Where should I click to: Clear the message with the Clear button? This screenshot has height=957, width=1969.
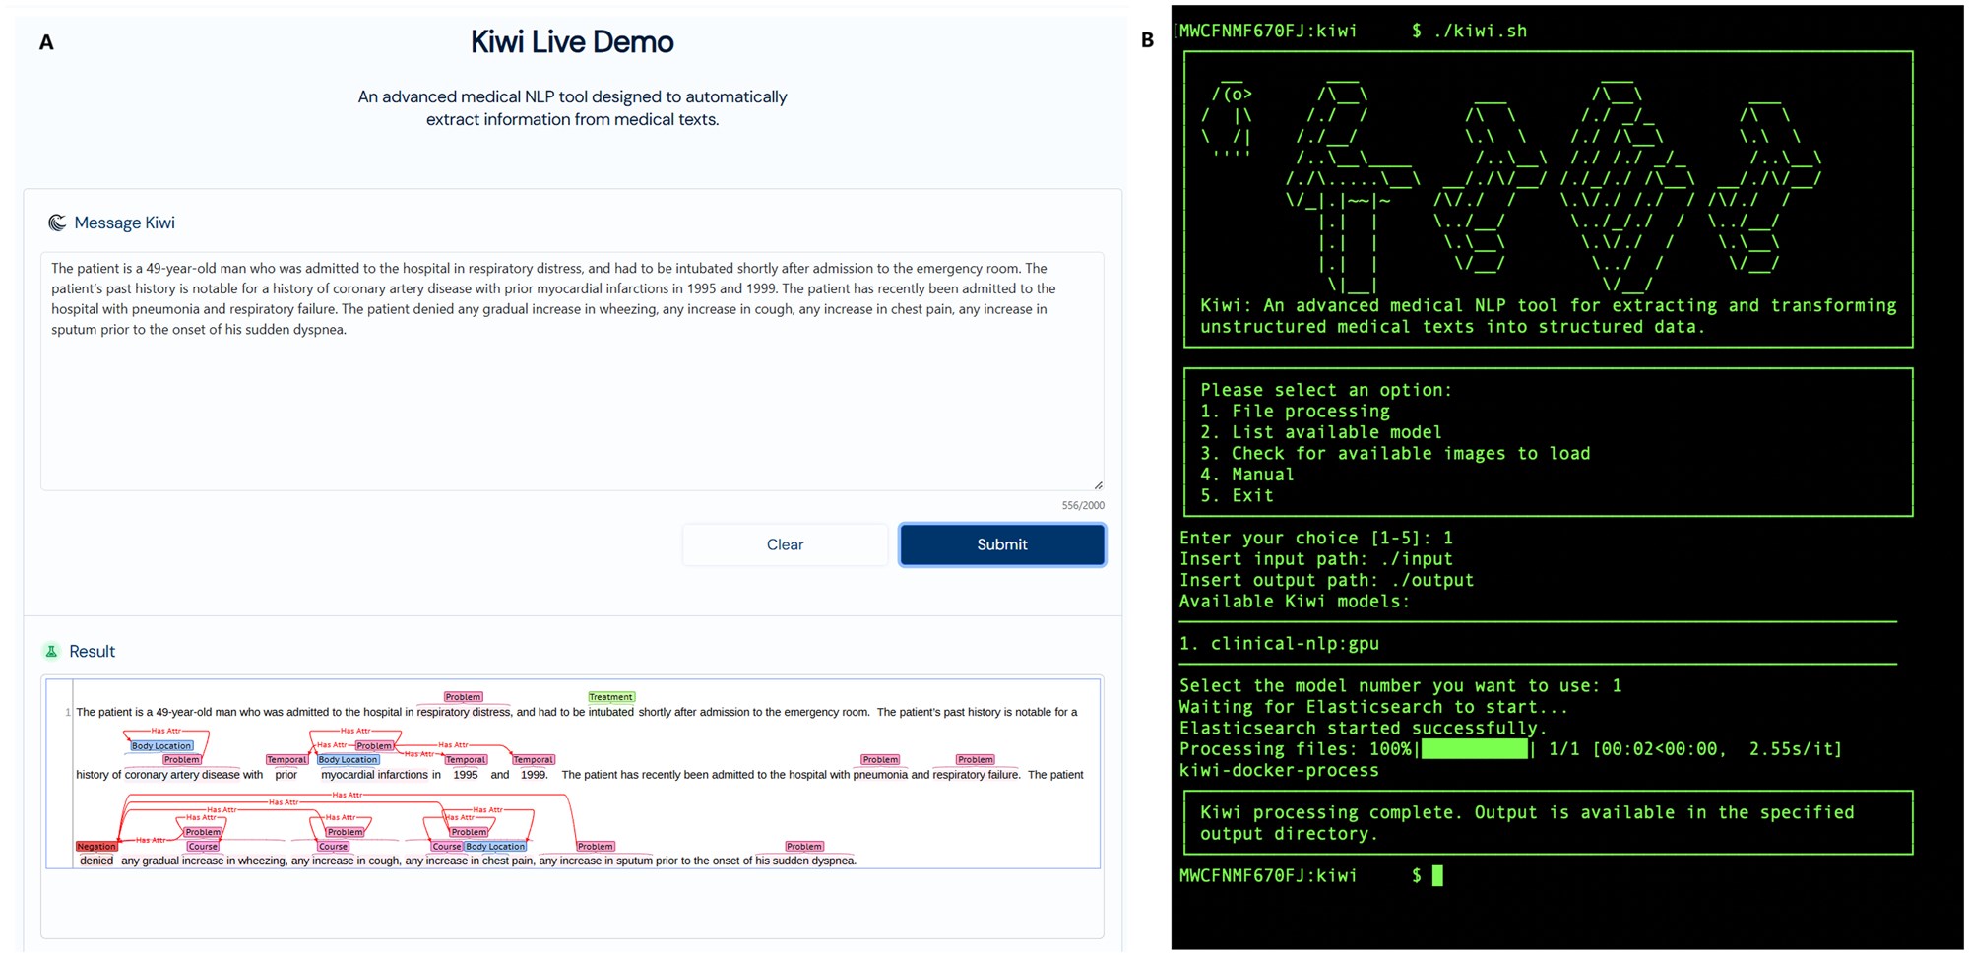coord(785,544)
